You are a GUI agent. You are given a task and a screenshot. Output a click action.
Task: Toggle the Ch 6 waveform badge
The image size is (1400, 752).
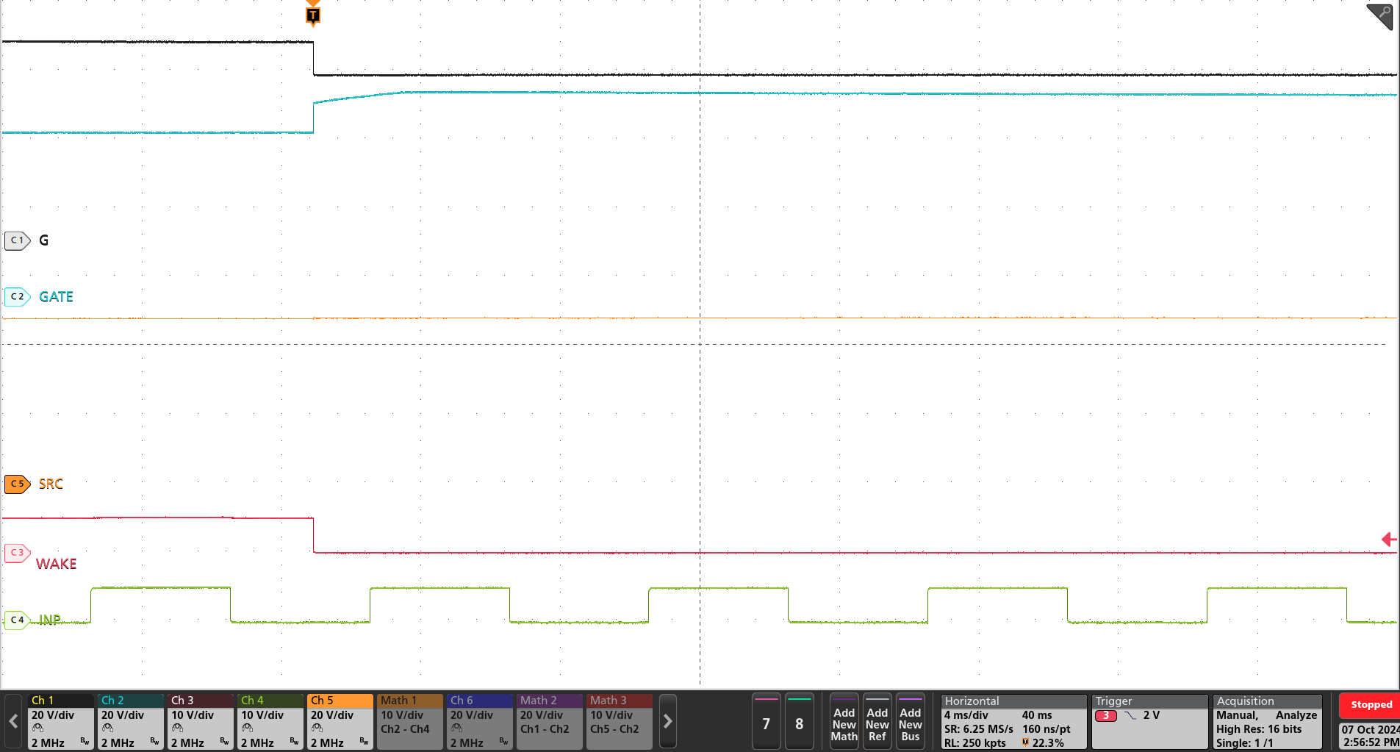click(479, 721)
